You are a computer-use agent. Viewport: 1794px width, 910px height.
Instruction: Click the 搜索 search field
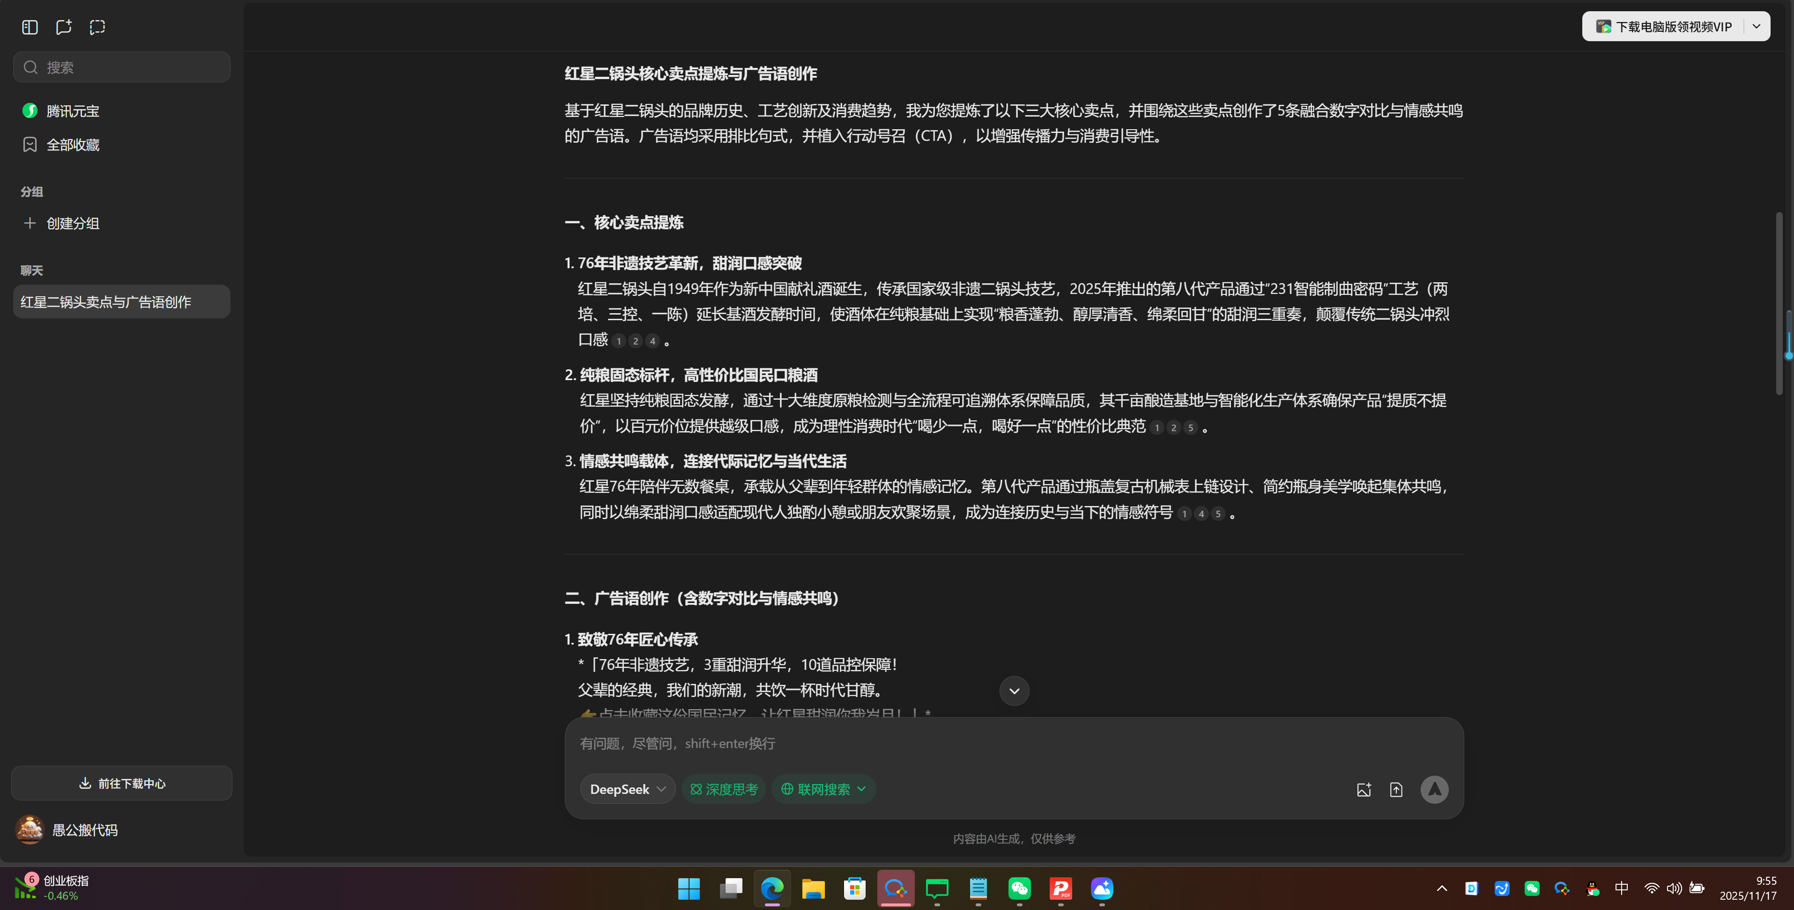[121, 67]
